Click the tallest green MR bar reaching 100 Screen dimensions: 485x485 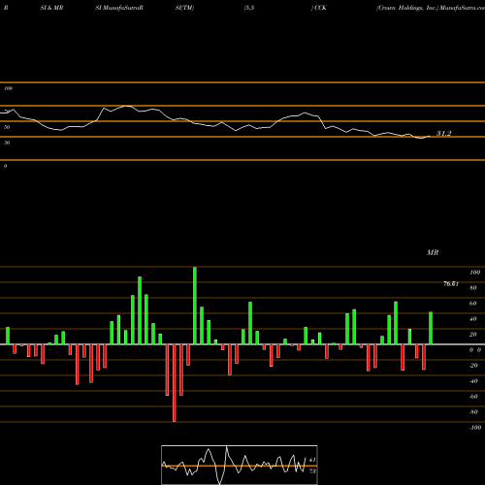pyautogui.click(x=195, y=306)
